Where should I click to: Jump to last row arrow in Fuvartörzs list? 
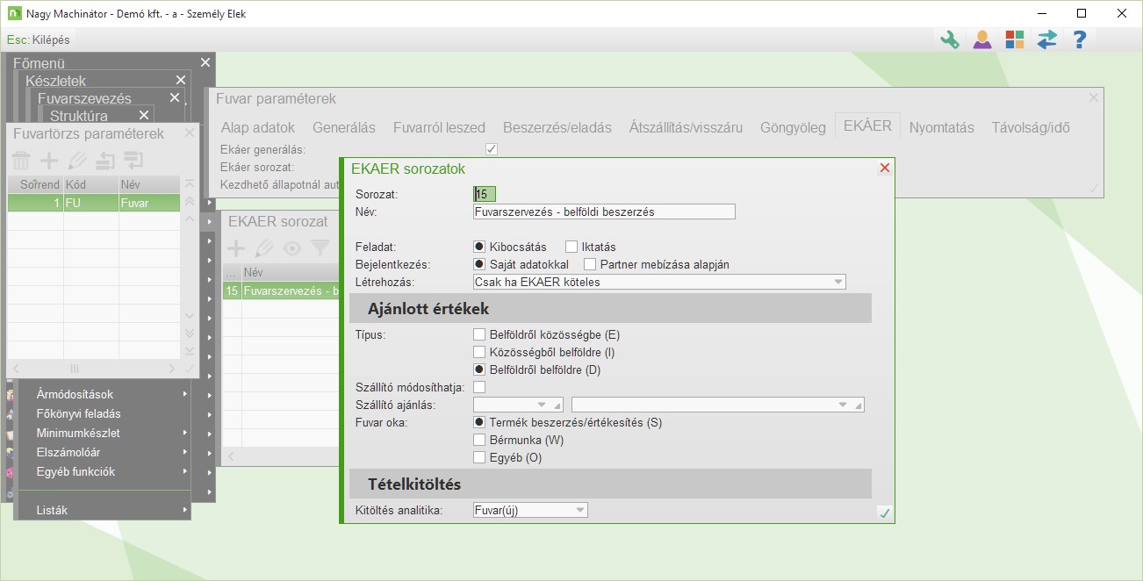[189, 351]
